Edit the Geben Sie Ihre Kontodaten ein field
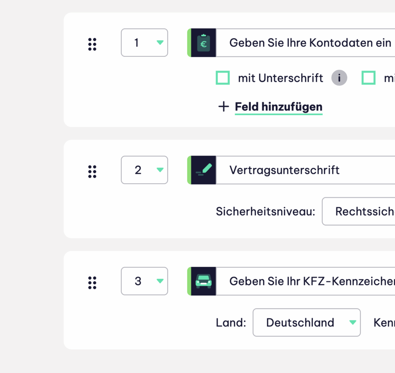This screenshot has width=395, height=373. click(306, 43)
